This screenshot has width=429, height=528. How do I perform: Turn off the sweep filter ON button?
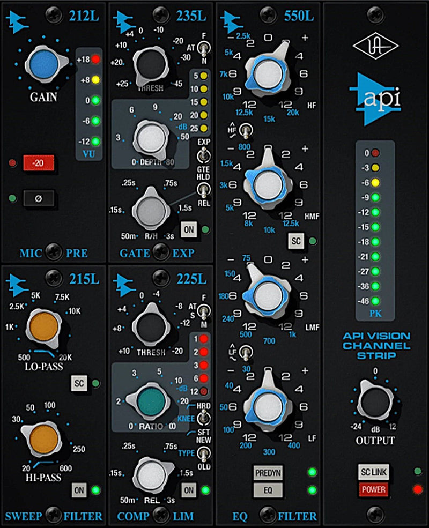[x=79, y=490]
